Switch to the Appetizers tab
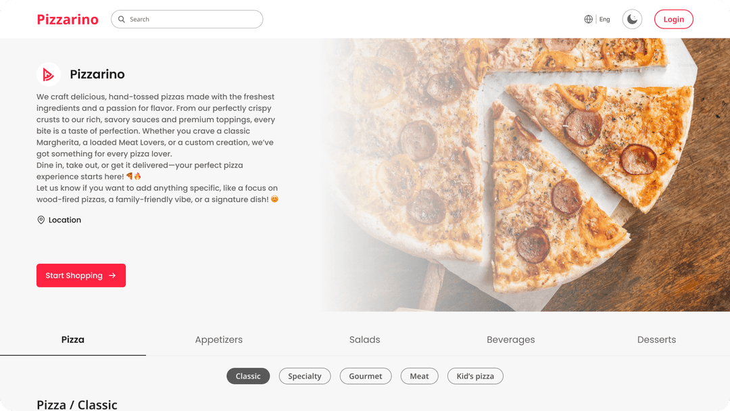This screenshot has width=730, height=411. (219, 340)
